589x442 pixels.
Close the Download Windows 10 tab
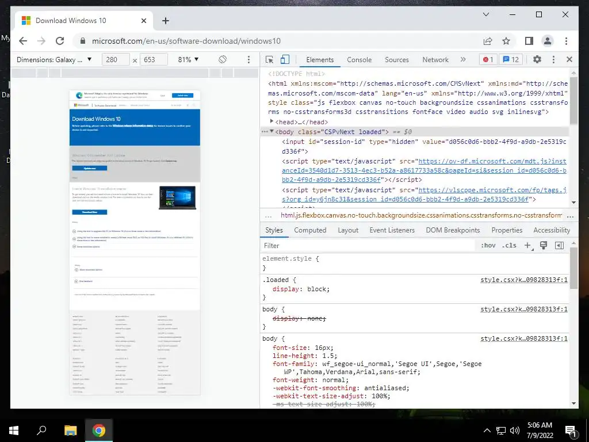[x=143, y=21]
